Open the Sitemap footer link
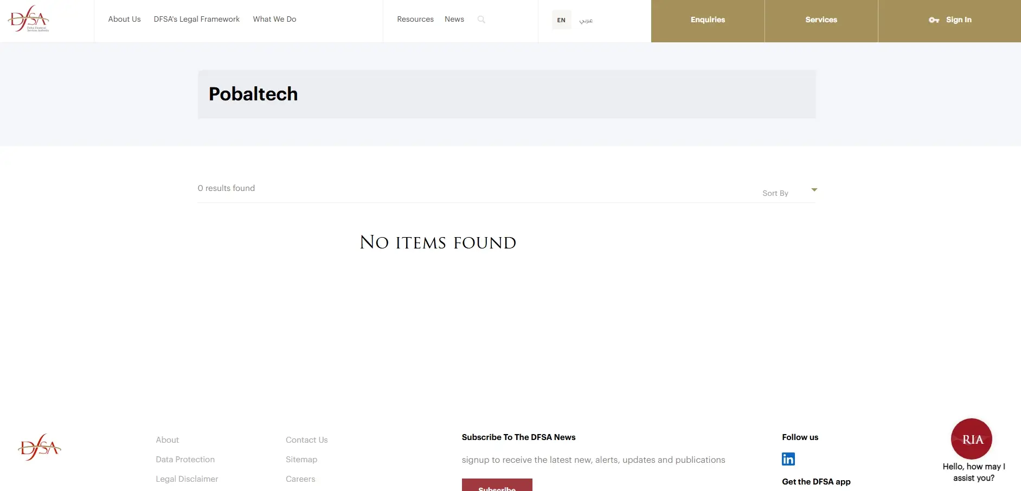 click(x=301, y=460)
